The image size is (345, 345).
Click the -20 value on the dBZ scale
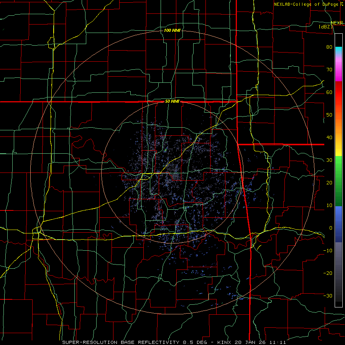pos(328,273)
